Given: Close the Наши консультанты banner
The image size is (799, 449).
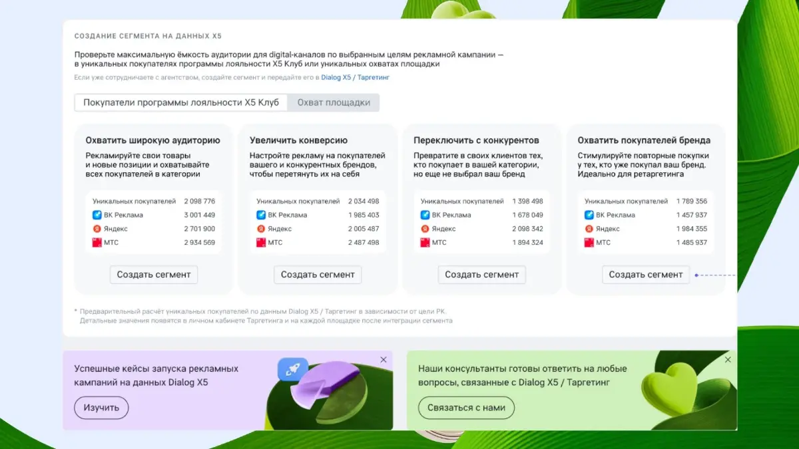Looking at the screenshot, I should coord(728,360).
